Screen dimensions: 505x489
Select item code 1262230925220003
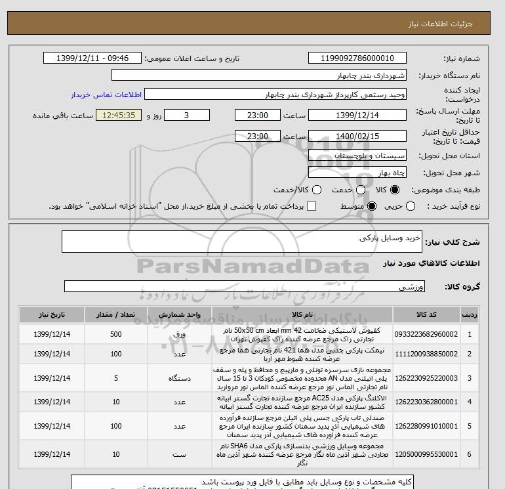click(426, 378)
